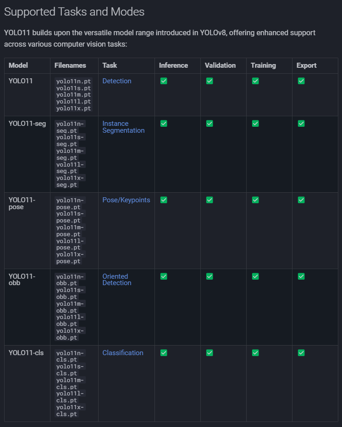Click the YOLO11 row Inference checkmark
The width and height of the screenshot is (342, 427).
pos(164,81)
